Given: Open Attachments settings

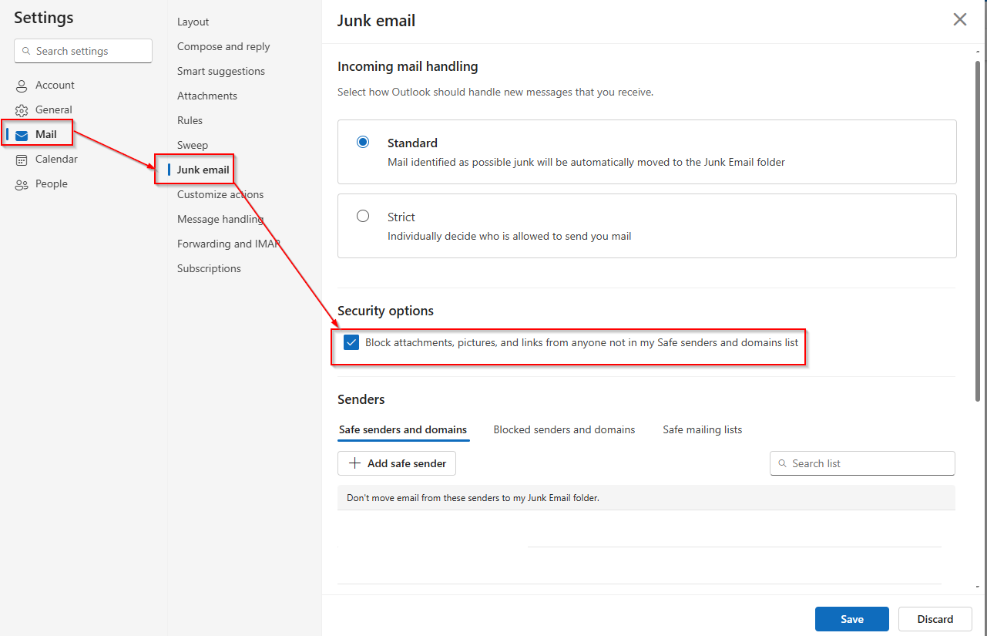Looking at the screenshot, I should pyautogui.click(x=207, y=96).
